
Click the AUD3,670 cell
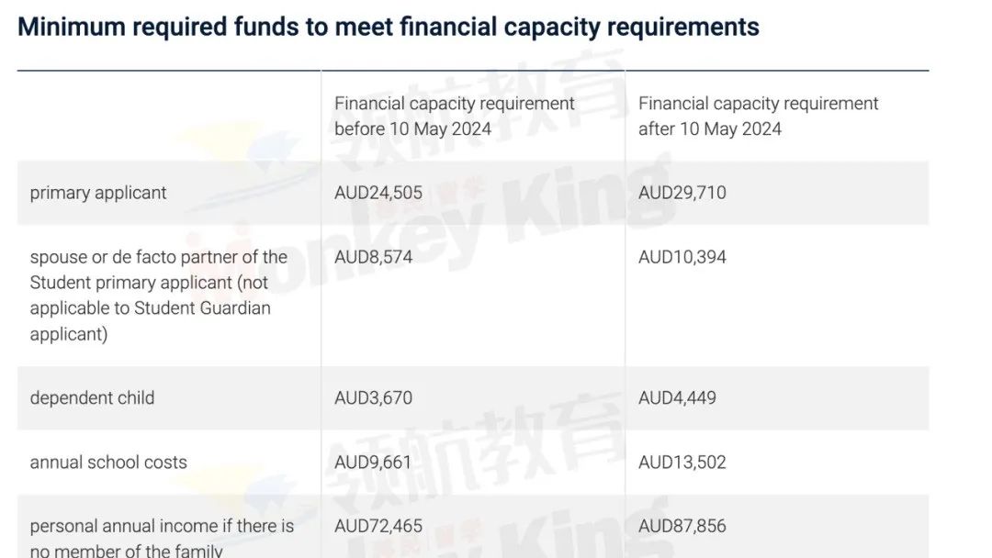point(373,398)
